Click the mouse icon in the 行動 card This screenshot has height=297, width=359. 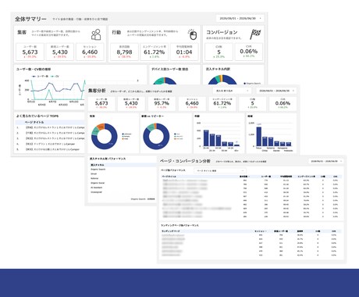click(x=193, y=34)
